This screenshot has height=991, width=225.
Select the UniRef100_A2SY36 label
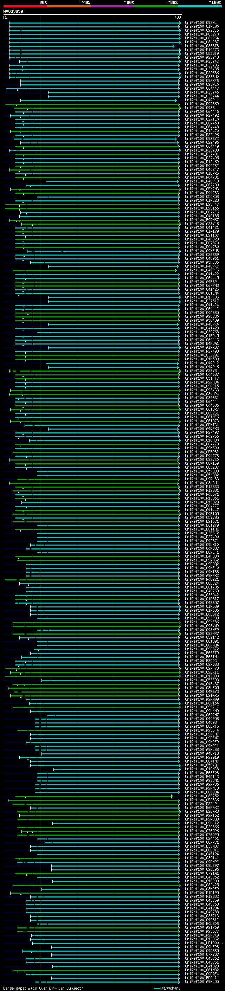tap(202, 65)
